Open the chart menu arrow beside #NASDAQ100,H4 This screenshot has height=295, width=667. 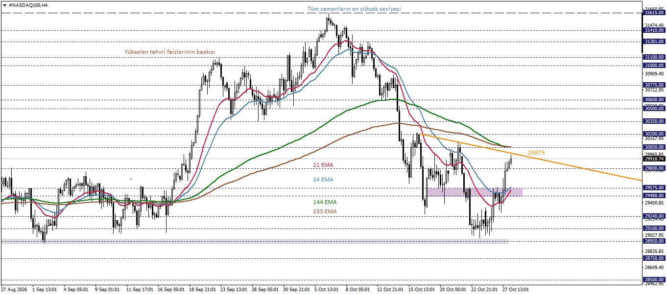(4, 4)
